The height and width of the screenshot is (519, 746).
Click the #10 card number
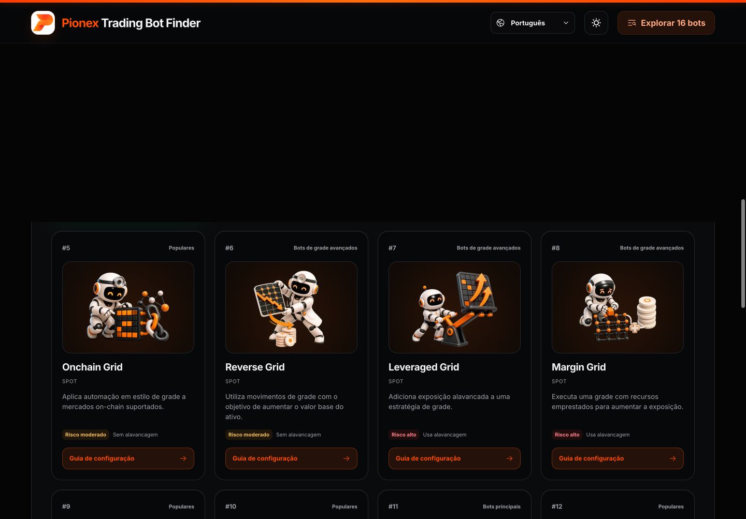pyautogui.click(x=231, y=507)
